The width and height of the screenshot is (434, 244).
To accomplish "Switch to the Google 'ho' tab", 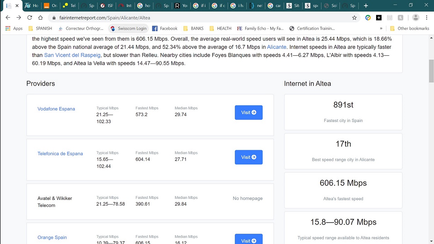I will (x=144, y=6).
